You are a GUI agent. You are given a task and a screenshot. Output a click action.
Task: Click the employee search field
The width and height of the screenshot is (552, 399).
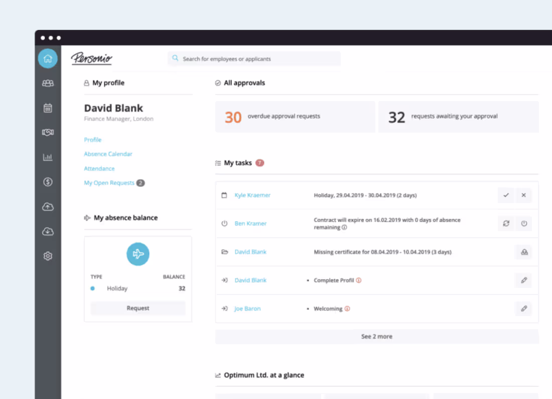pos(254,58)
